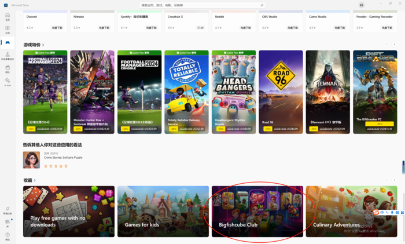Click free download button for OBS Studio
Image resolution: width=405 pixels, height=244 pixels.
point(292,27)
